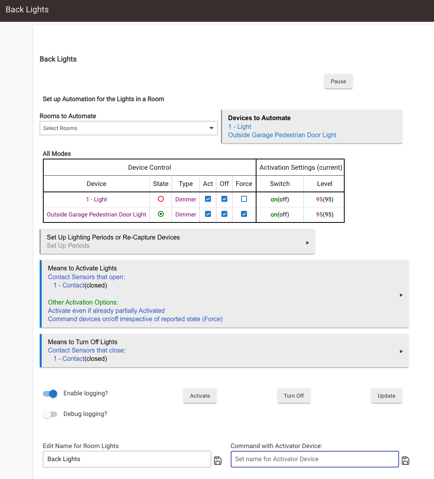Save the Activator Device name
This screenshot has height=479, width=434.
pos(405,460)
